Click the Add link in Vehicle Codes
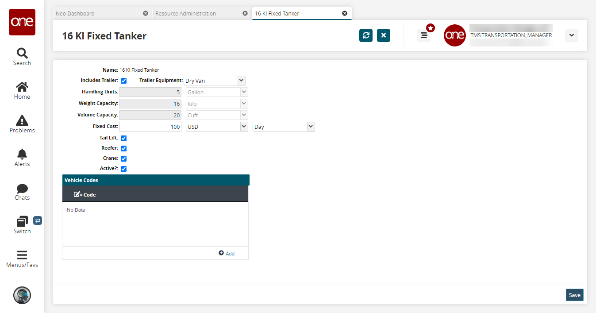The height and width of the screenshot is (313, 596). (x=230, y=254)
